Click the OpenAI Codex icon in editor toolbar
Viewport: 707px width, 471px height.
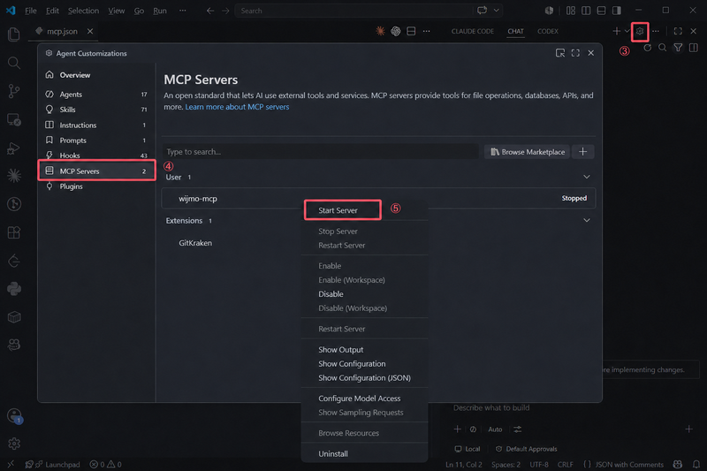pyautogui.click(x=395, y=31)
